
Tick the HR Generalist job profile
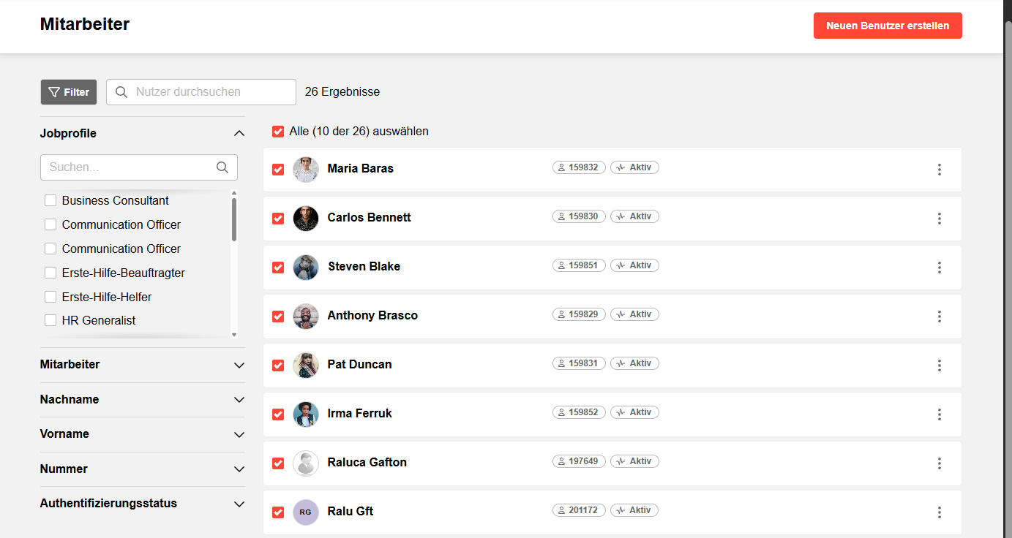(50, 320)
